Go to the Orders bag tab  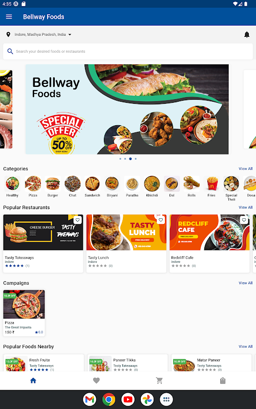(x=223, y=380)
